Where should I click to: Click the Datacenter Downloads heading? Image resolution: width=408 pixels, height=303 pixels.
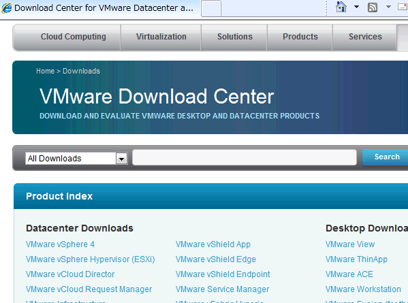(x=80, y=228)
